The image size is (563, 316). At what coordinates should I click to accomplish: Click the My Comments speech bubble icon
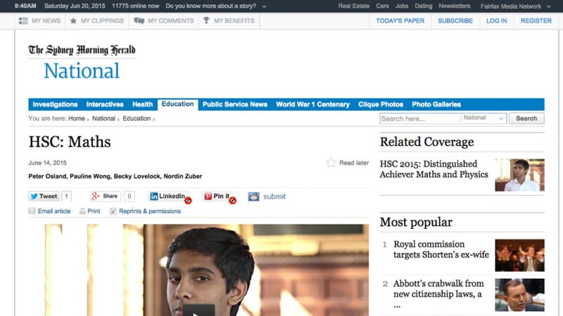click(x=139, y=20)
